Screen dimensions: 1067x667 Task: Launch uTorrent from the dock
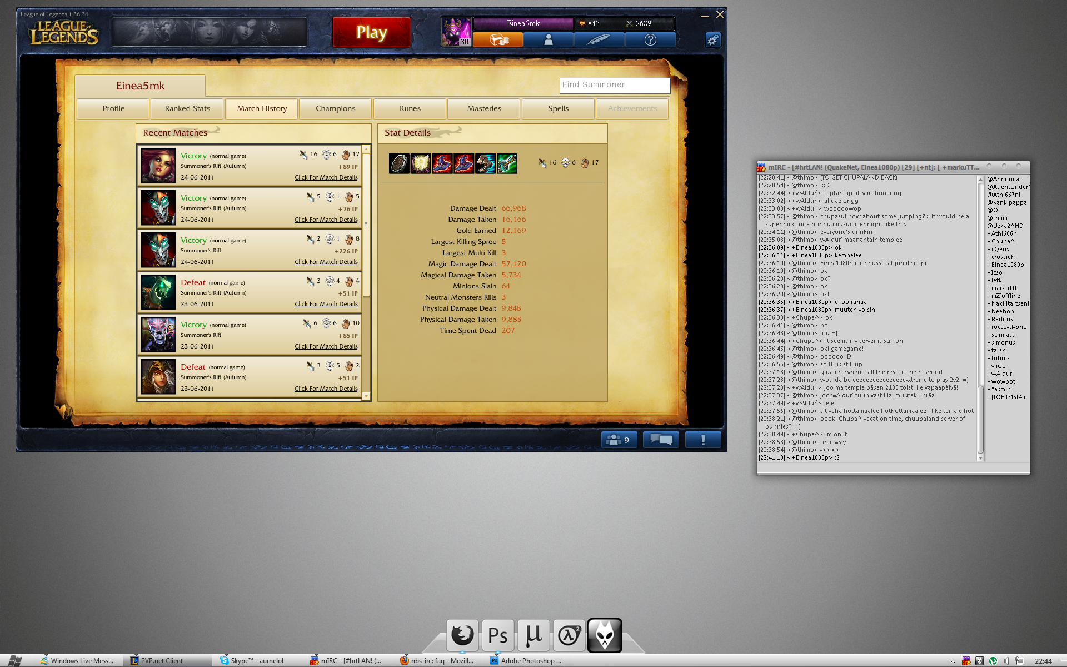pyautogui.click(x=533, y=635)
